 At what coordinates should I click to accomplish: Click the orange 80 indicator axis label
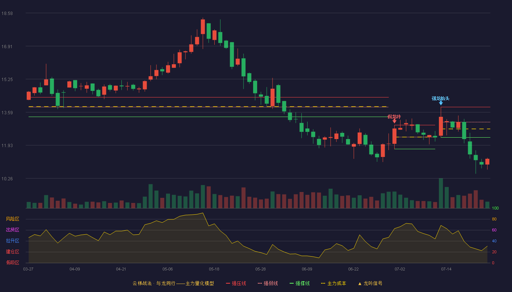click(x=494, y=219)
